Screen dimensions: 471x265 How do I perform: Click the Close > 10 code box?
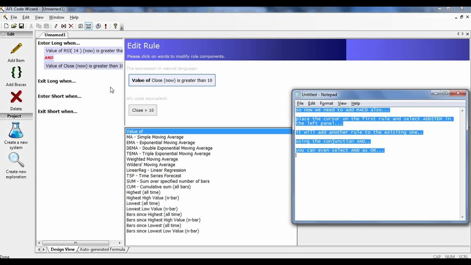click(143, 110)
